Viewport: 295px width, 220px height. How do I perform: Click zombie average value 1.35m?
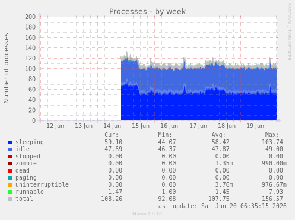click(224, 163)
